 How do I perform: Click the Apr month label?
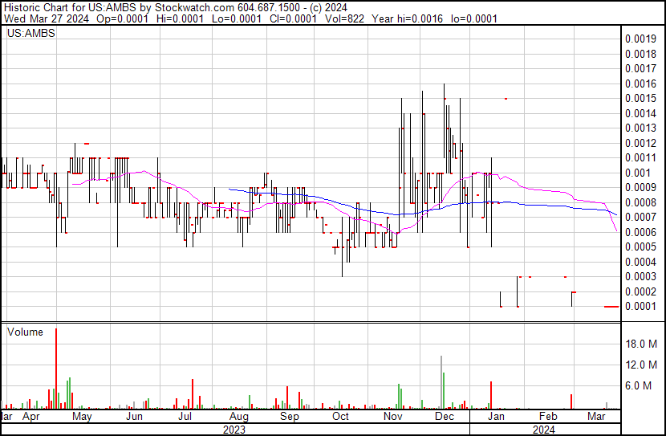(x=31, y=417)
